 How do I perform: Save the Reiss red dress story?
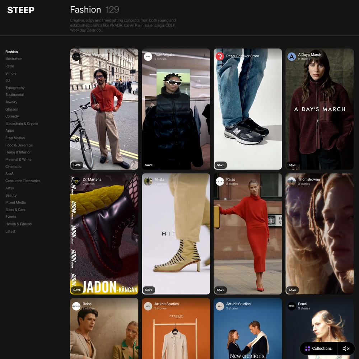pyautogui.click(x=221, y=290)
